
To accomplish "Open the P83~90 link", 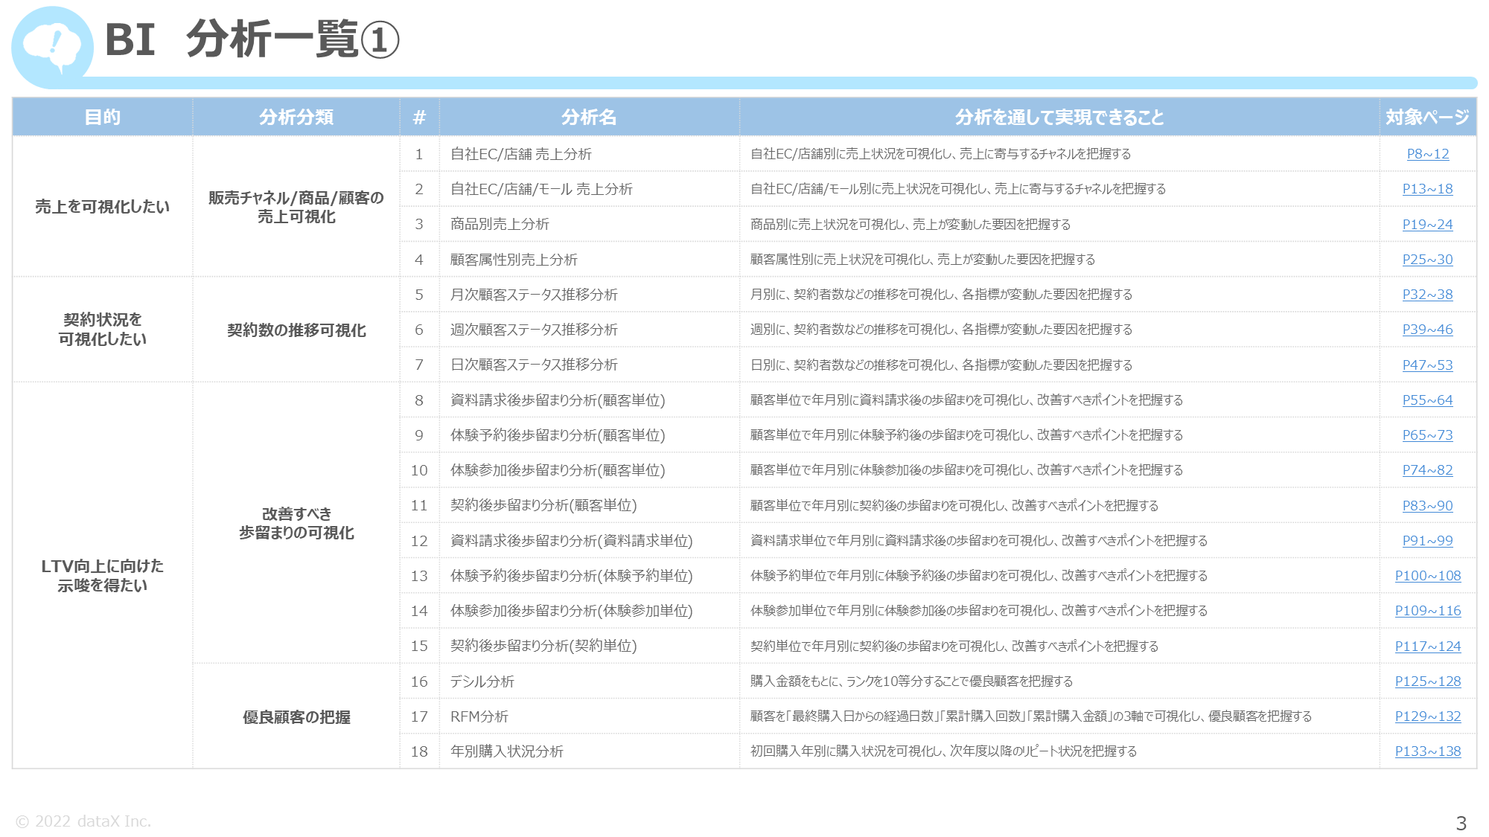I will coord(1427,506).
